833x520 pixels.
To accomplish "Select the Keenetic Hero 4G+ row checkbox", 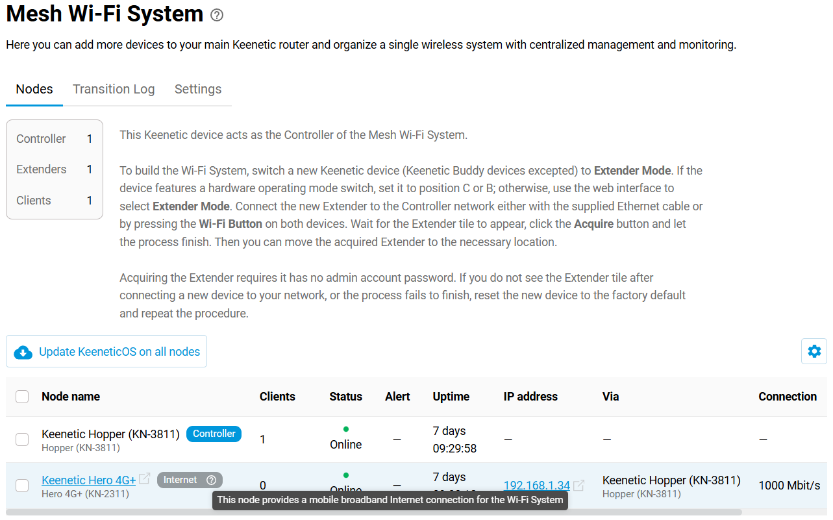I will coord(22,486).
